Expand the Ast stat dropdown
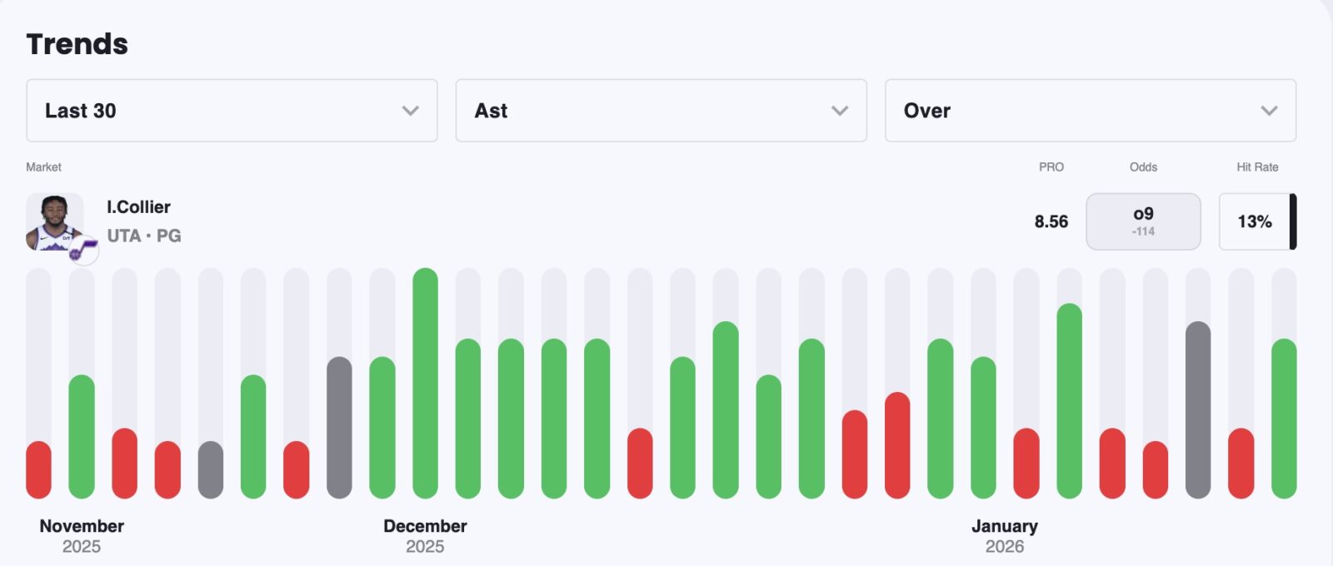Viewport: 1333px width, 566px height. tap(661, 111)
